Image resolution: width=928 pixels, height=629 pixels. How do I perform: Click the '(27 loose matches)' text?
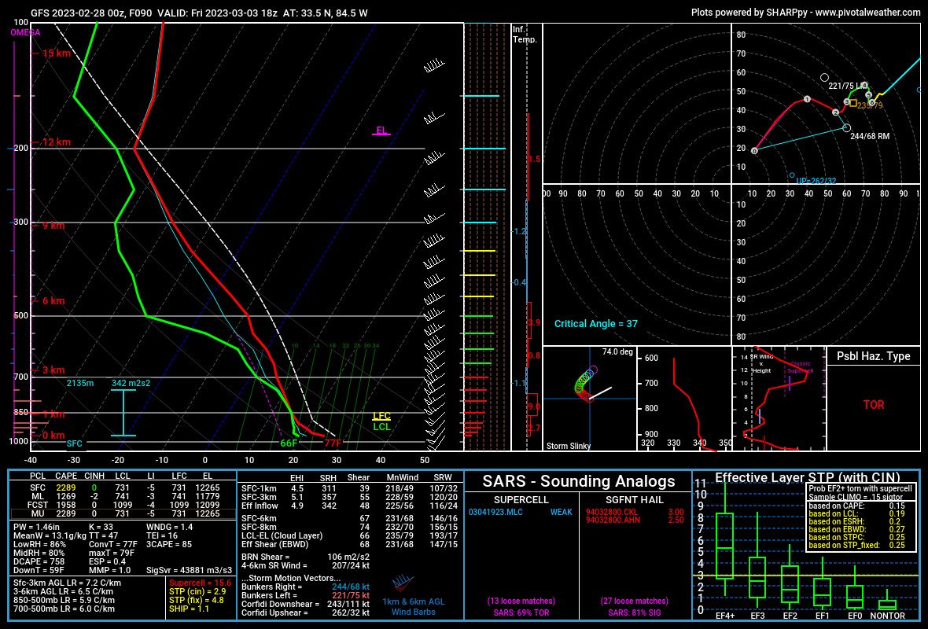pyautogui.click(x=635, y=601)
